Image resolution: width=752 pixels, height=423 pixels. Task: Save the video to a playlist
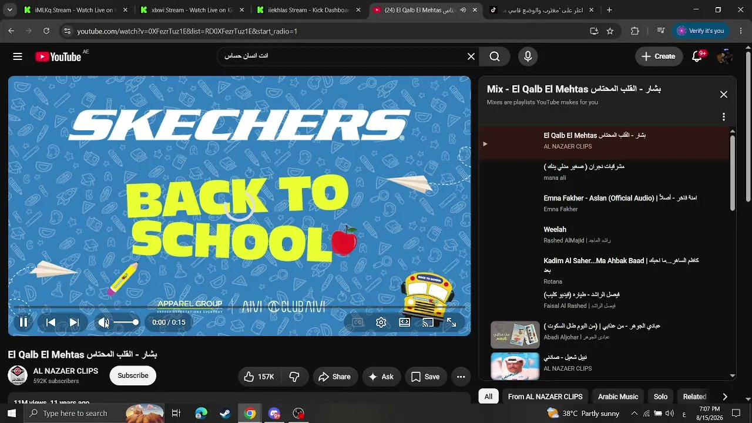pos(425,377)
